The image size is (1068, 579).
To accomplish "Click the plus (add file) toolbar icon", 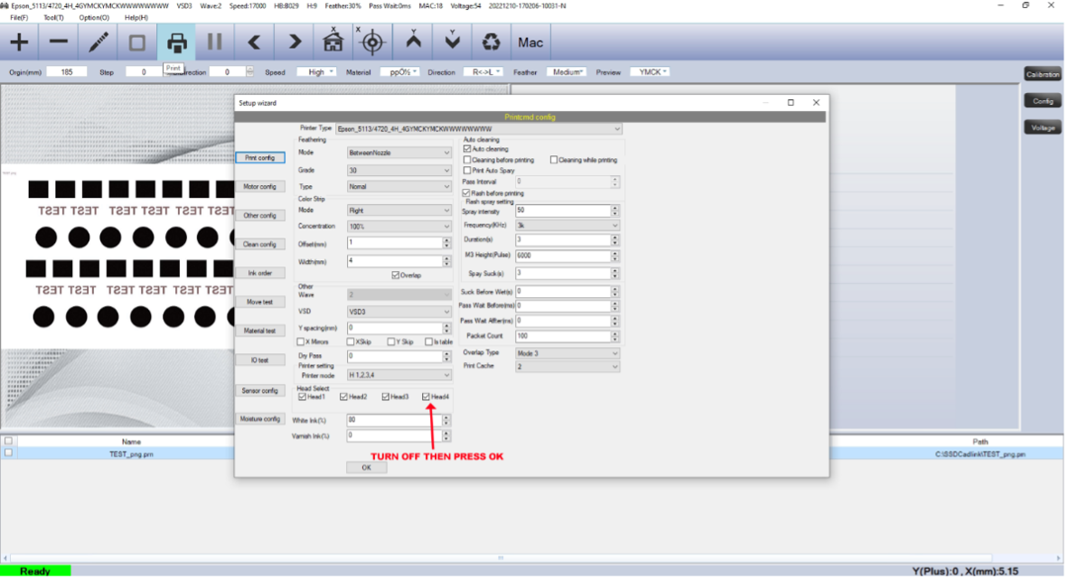I will (x=19, y=42).
